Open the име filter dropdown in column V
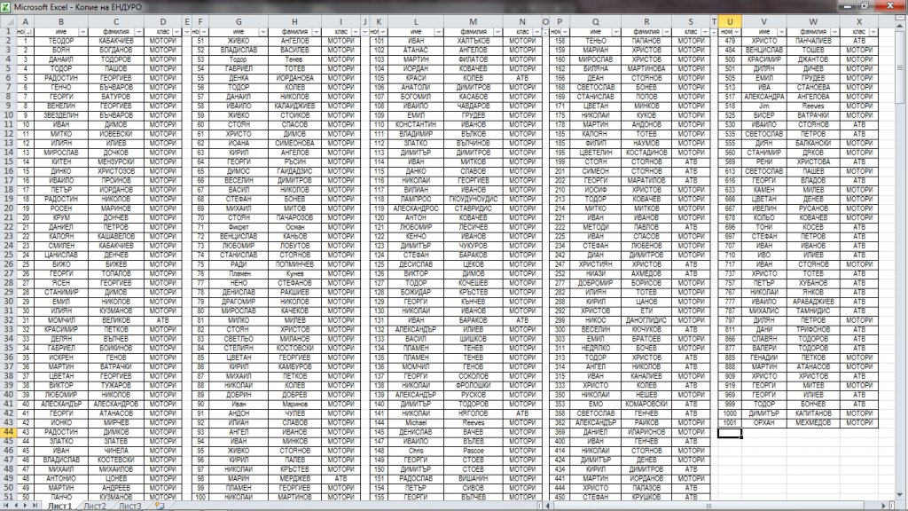The image size is (908, 511). 781,32
